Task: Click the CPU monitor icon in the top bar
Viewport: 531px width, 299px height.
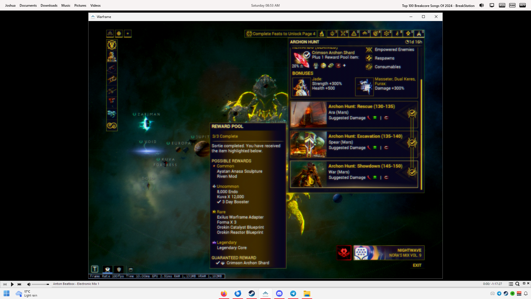Action: (502, 5)
